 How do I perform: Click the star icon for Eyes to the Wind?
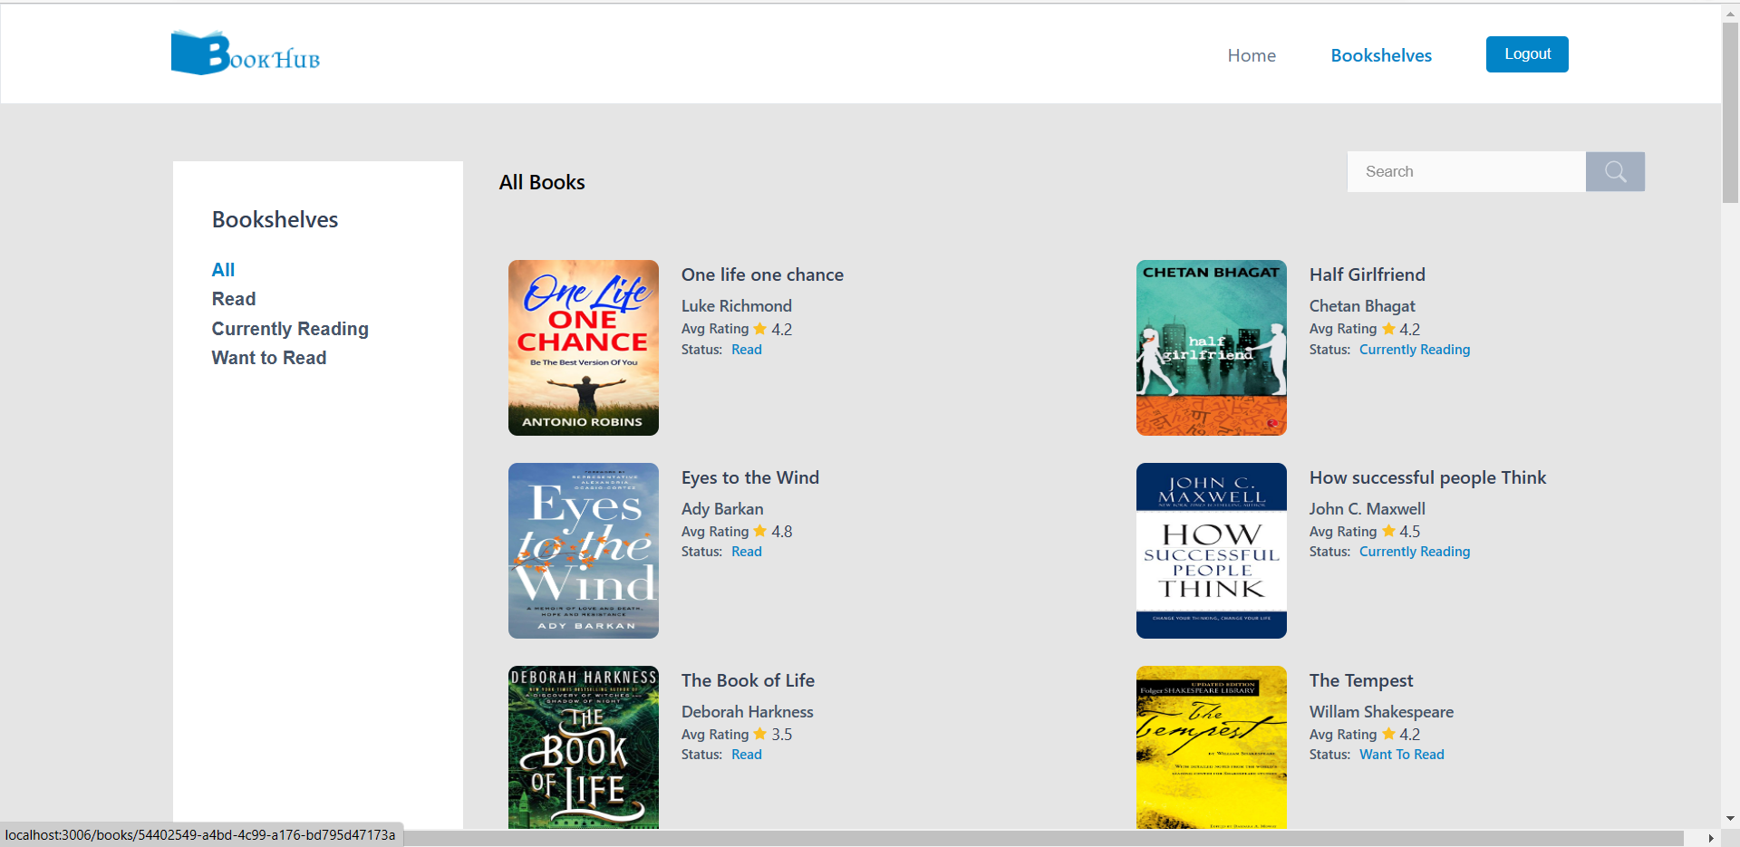click(x=759, y=532)
